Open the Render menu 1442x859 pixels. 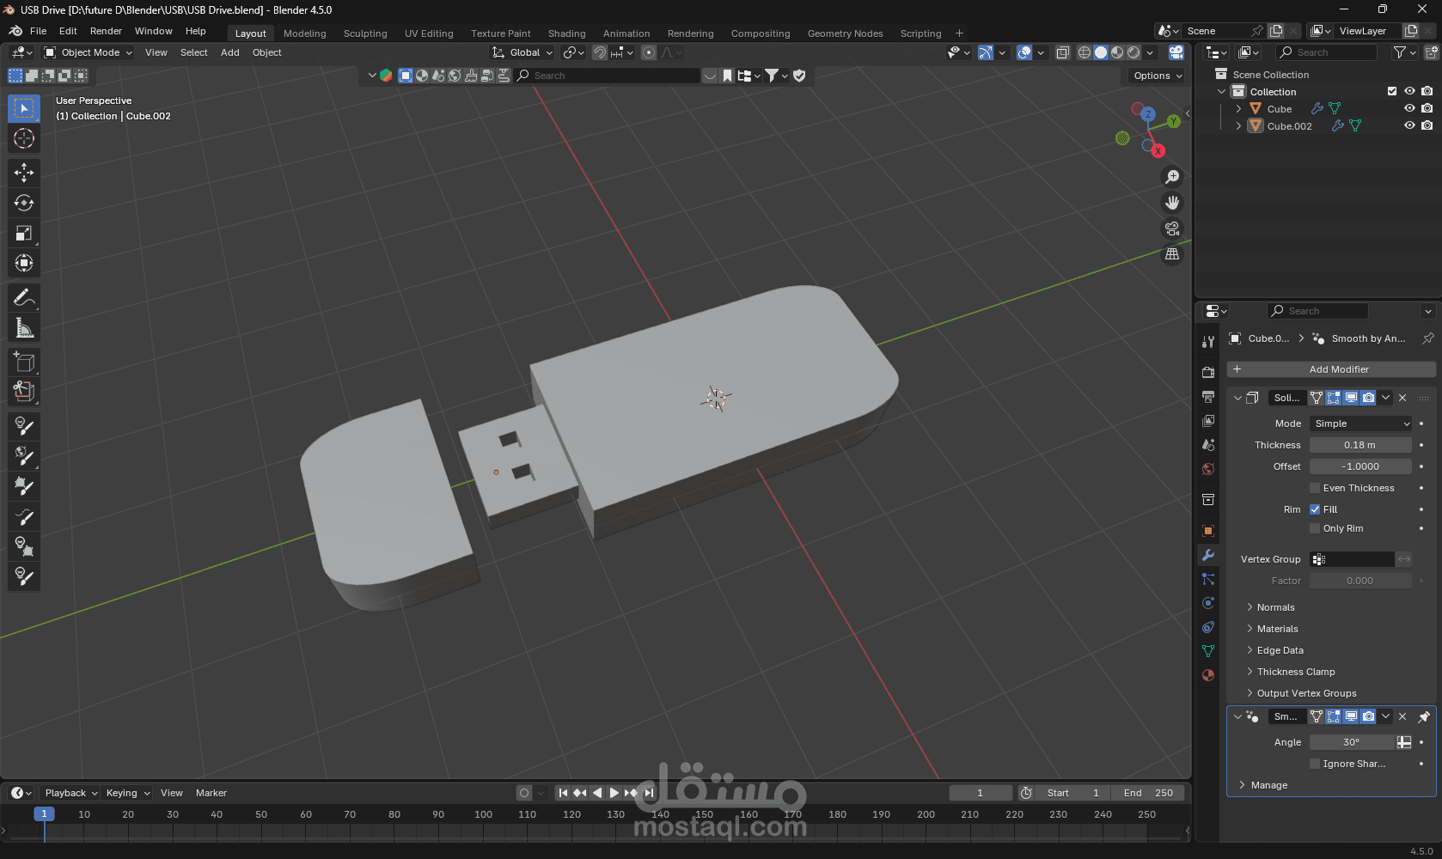(106, 31)
